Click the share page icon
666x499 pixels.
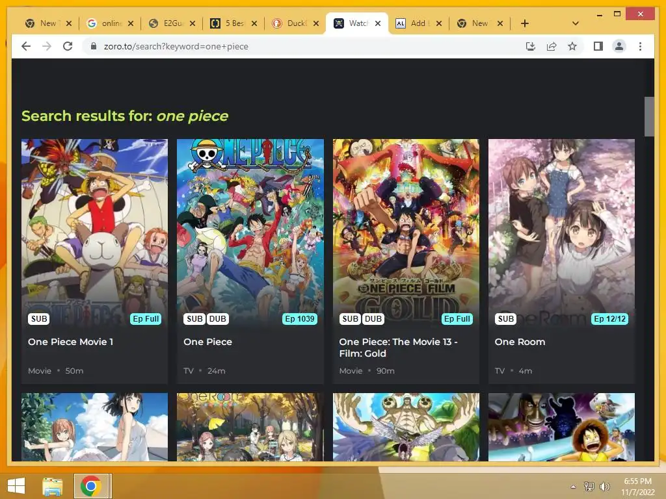pos(552,46)
